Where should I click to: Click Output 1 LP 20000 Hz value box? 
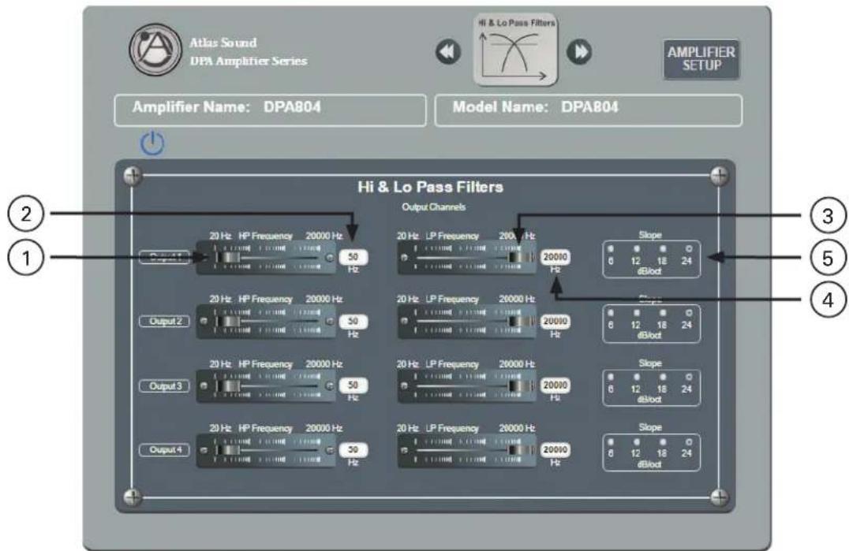tap(555, 258)
